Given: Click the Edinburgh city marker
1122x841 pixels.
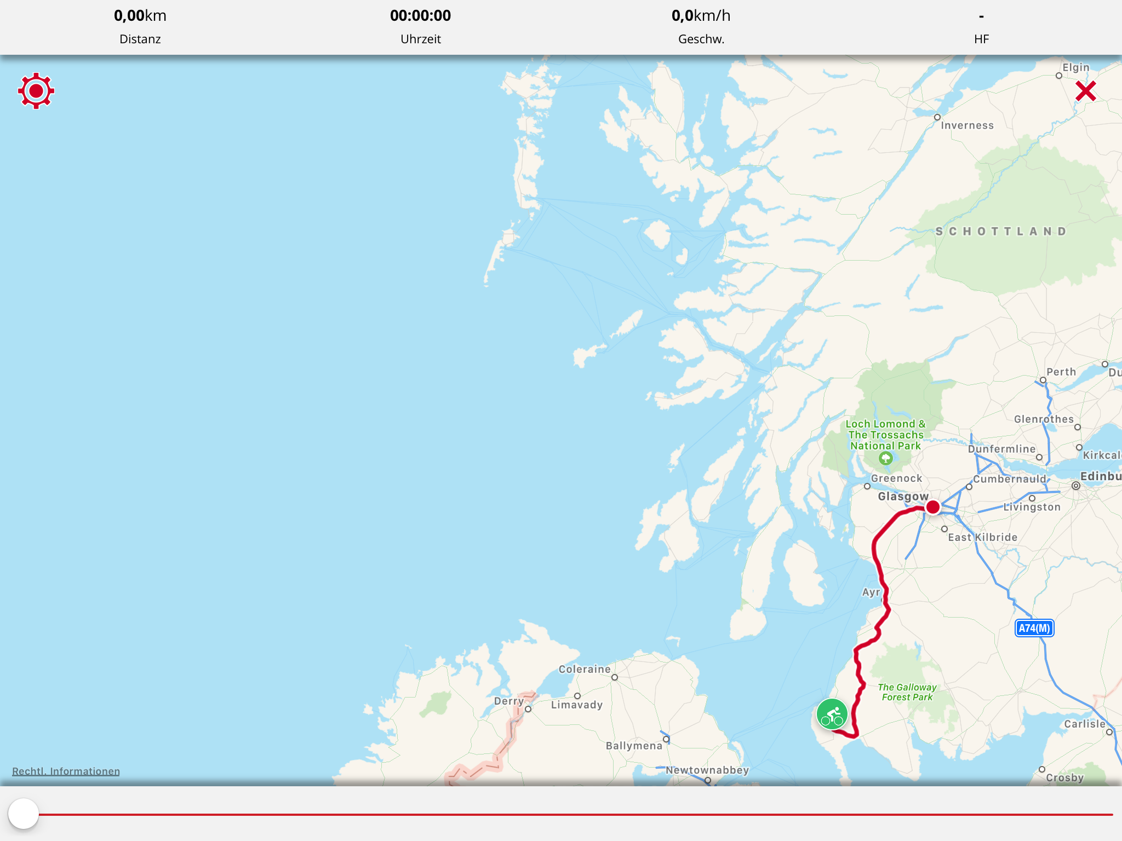Looking at the screenshot, I should coord(1076,486).
